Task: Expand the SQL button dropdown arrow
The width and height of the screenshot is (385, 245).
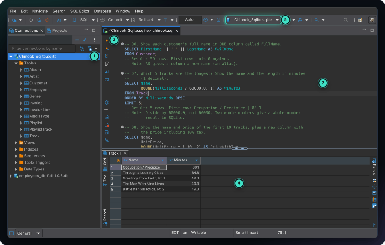Action: (x=93, y=20)
